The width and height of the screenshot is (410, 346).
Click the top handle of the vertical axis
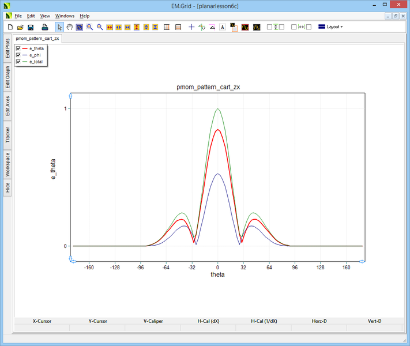click(70, 95)
